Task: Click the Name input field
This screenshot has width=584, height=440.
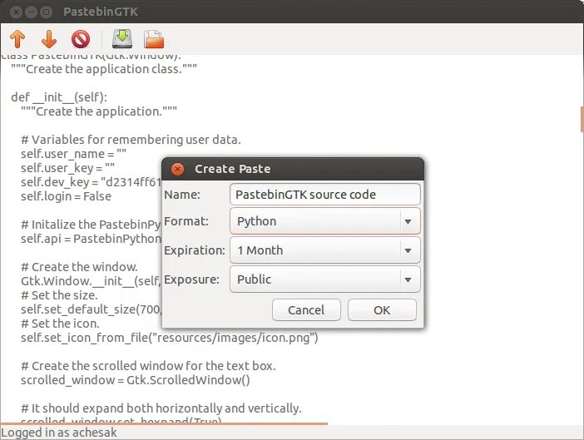Action: click(325, 195)
